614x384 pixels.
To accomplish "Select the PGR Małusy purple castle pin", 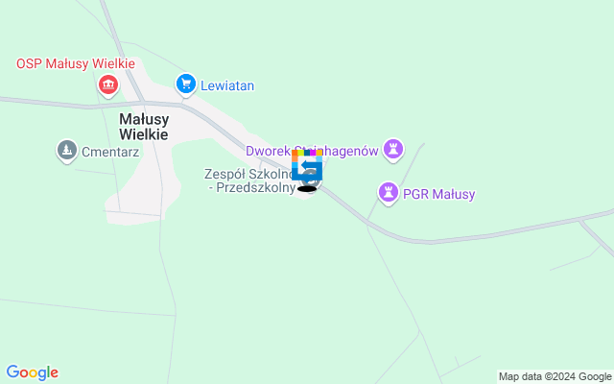I will click(389, 193).
